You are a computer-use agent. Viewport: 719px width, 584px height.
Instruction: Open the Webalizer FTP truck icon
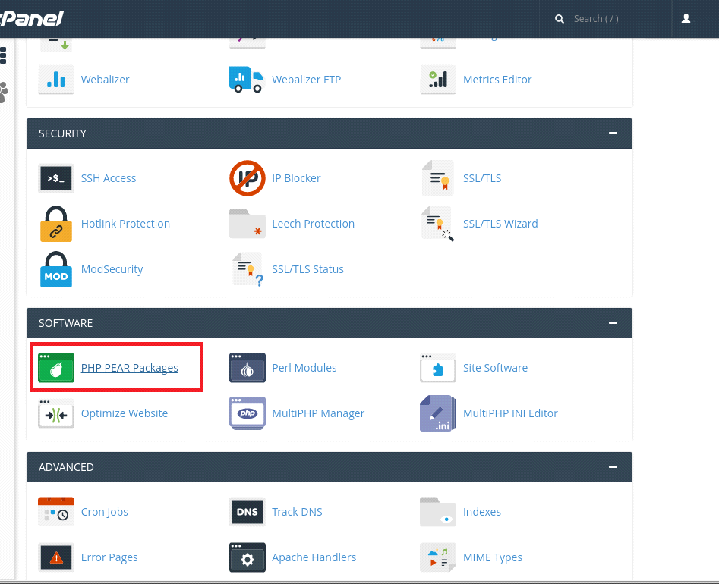[x=247, y=80]
